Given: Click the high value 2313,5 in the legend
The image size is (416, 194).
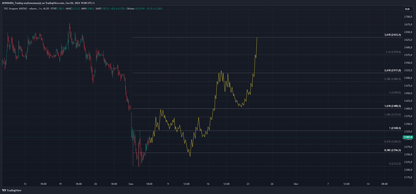Looking at the screenshot, I should point(76,8).
